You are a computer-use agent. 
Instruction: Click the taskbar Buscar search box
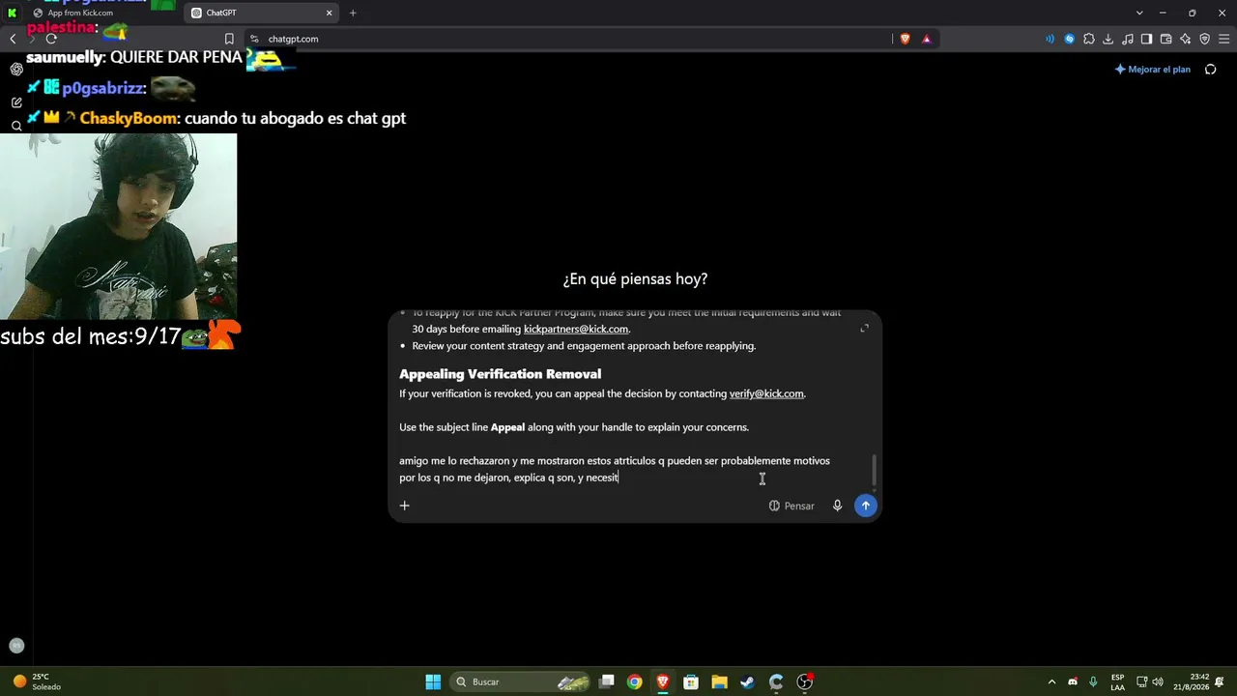click(x=521, y=681)
